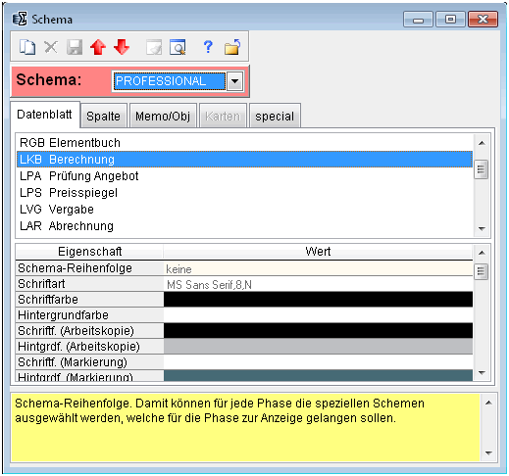The width and height of the screenshot is (509, 476).
Task: Select LPA Prüfung Angebot row
Action: [244, 176]
